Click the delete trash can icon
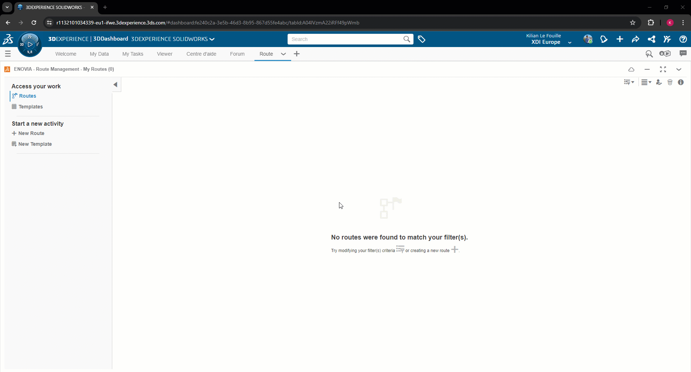Viewport: 691px width, 372px height. pos(670,82)
